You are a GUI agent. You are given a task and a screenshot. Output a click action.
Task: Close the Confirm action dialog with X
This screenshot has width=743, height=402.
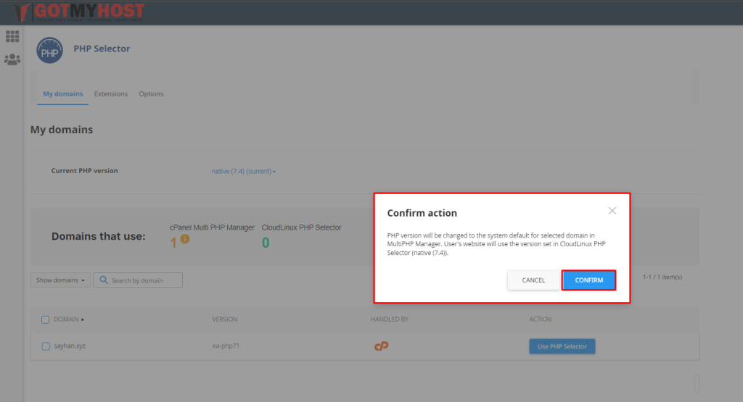(612, 211)
